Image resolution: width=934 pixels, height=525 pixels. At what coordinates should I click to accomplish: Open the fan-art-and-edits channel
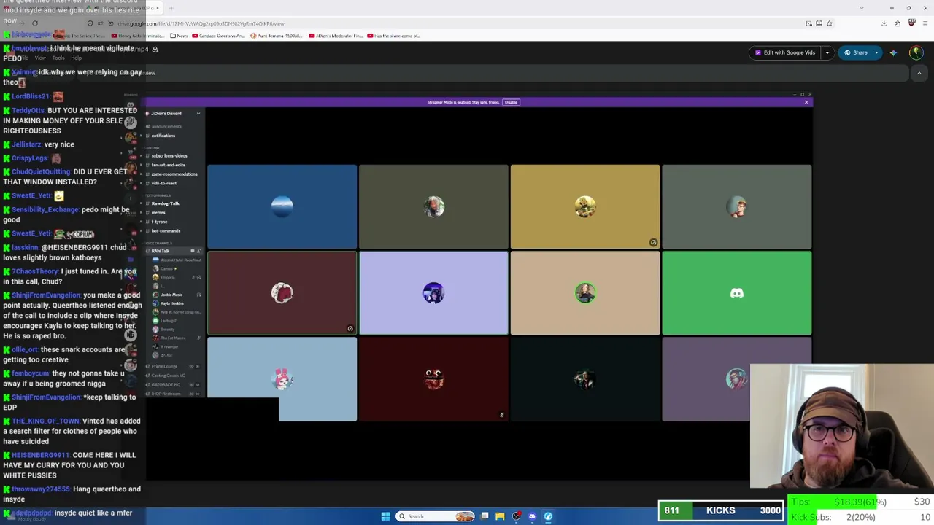[168, 165]
